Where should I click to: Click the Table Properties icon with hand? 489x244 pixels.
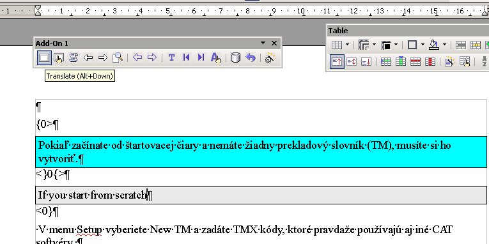(465, 61)
